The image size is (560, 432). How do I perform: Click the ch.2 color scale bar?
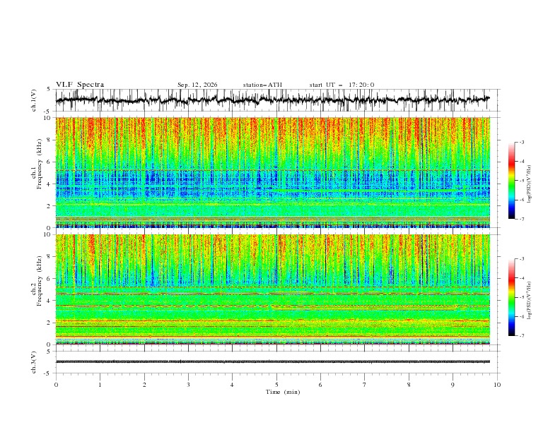512,297
